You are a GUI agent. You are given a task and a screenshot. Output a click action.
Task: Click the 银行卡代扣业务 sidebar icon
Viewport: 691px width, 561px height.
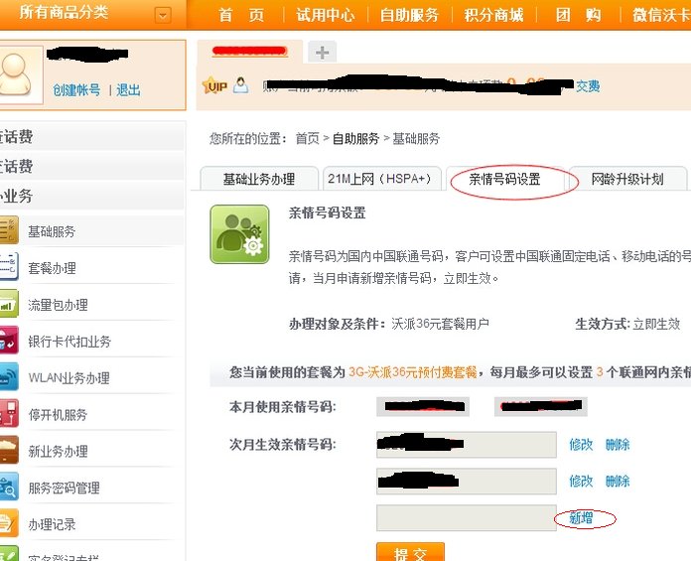9,340
